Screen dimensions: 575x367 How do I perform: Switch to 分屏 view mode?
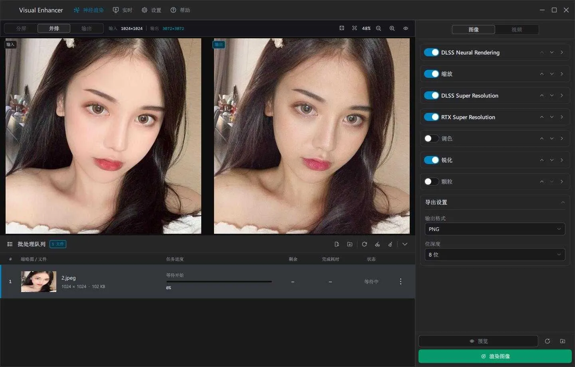(x=21, y=28)
